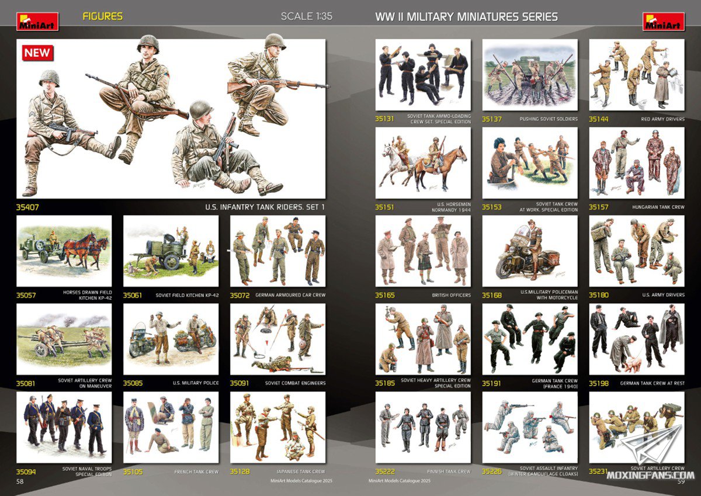Screen dimensions: 701x496
Task: Click page number 58
Action: point(19,481)
